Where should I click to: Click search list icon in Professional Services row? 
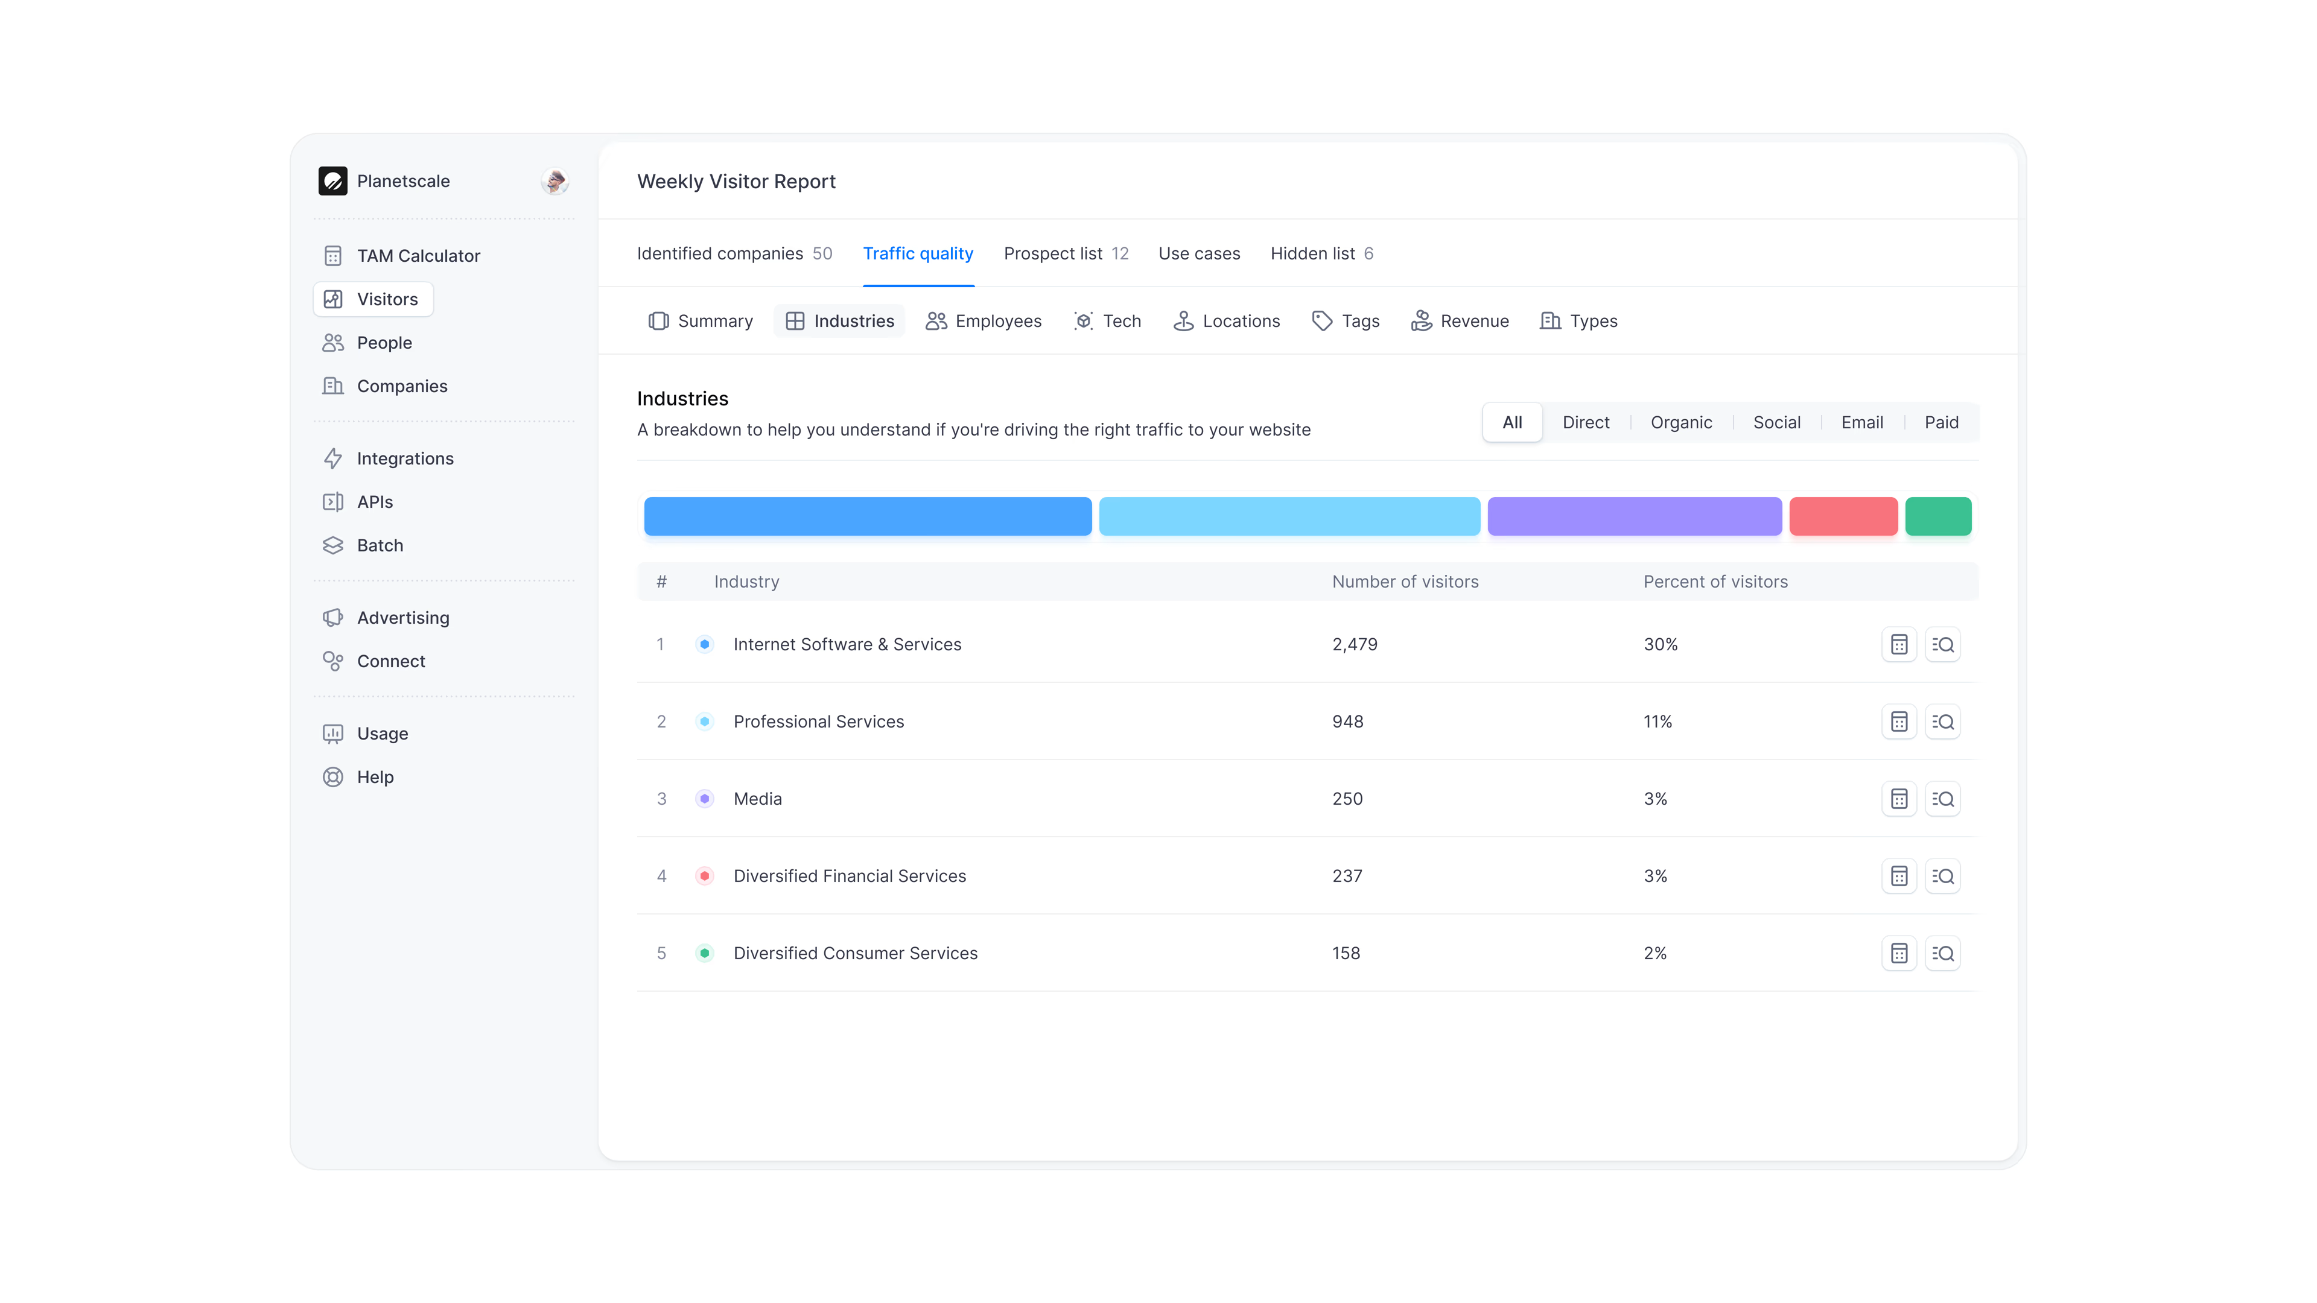[1943, 722]
